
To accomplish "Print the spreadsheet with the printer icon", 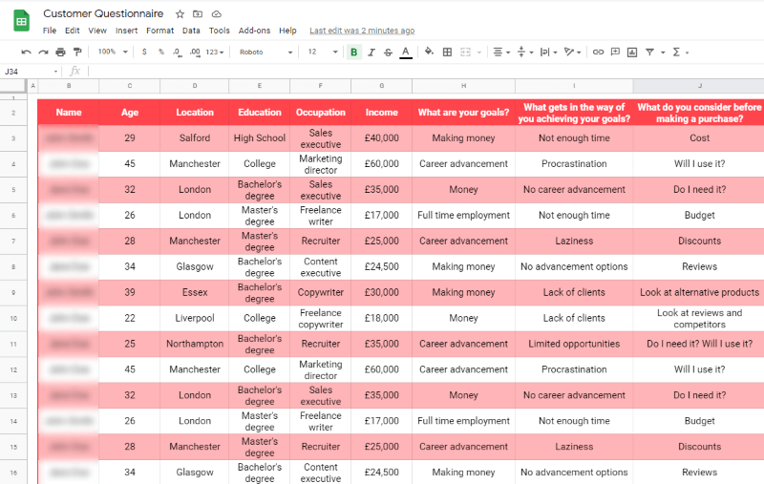I will click(x=60, y=53).
